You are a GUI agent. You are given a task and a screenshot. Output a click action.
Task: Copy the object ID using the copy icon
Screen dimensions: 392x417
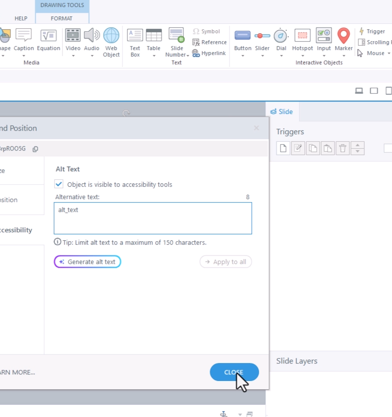coord(35,149)
